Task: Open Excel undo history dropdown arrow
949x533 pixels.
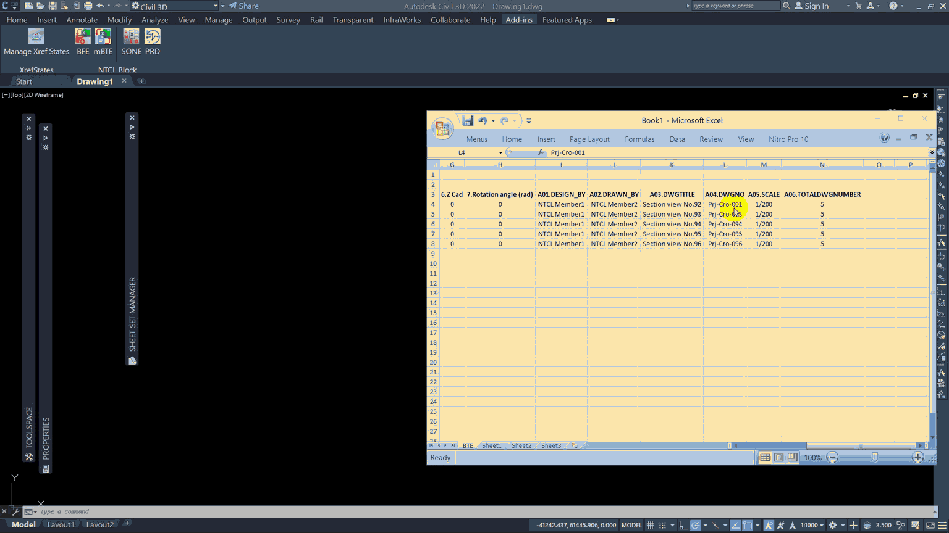Action: (x=493, y=121)
